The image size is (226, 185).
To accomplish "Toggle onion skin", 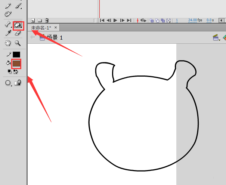I will tap(152, 21).
